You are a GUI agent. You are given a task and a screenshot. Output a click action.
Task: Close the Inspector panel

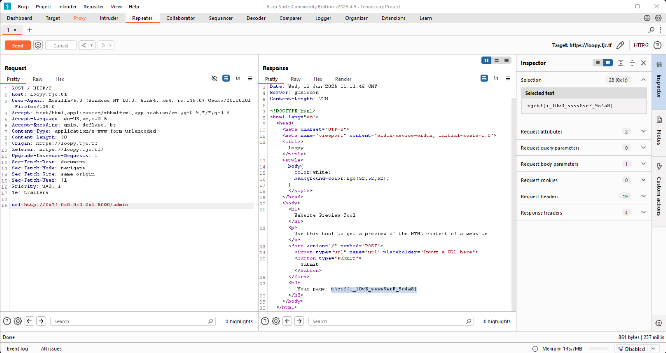[x=644, y=63]
